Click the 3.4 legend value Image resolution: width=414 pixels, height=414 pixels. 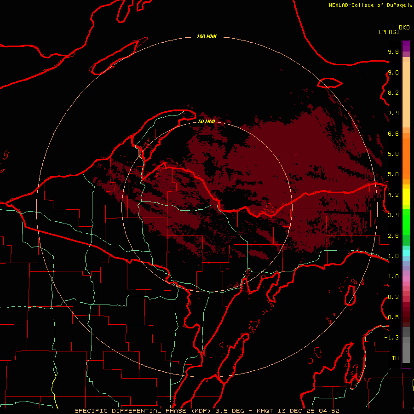click(x=393, y=215)
